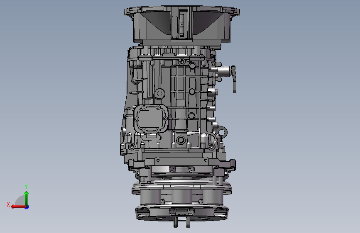Click the blue Z axis dot on triad

pyautogui.click(x=27, y=207)
